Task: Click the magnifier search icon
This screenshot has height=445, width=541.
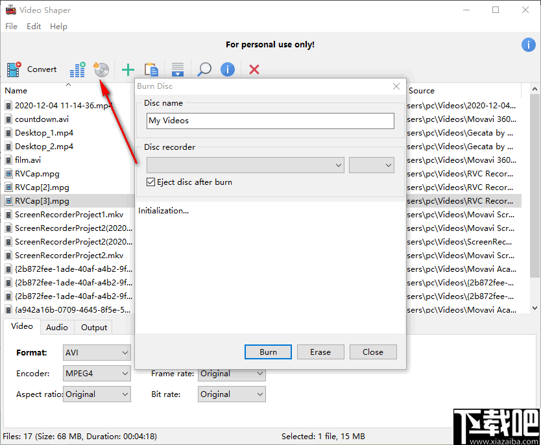Action: click(204, 69)
